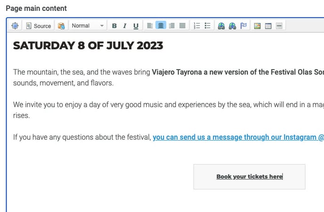Click the "Book your tickets here" link
This screenshot has width=324, height=212.
[x=249, y=177]
